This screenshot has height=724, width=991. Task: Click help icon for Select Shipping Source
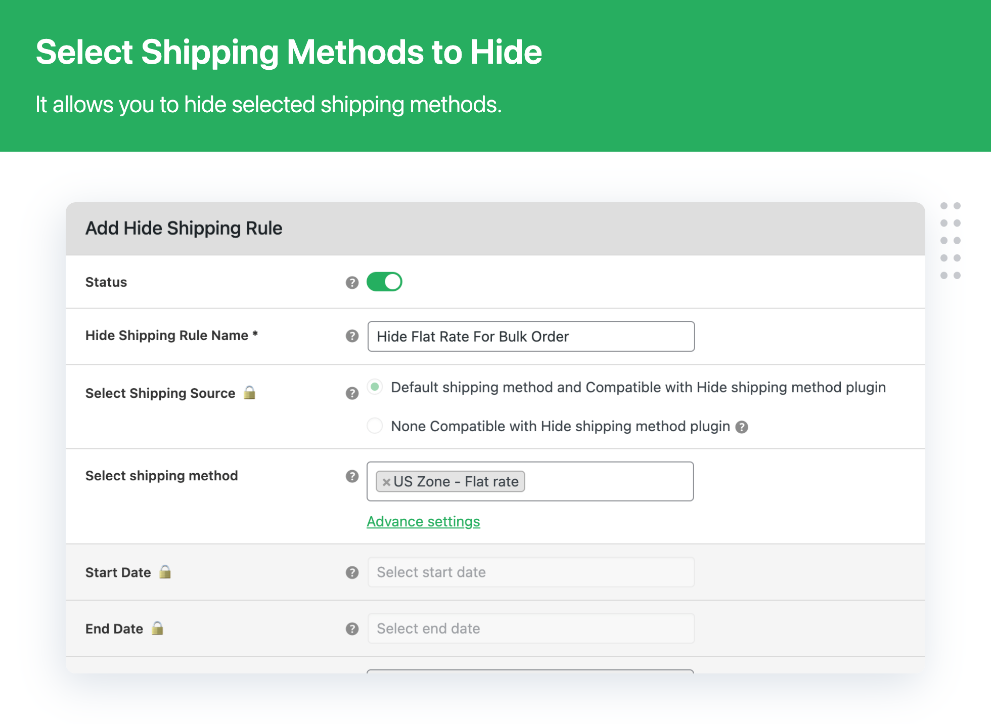click(x=352, y=393)
